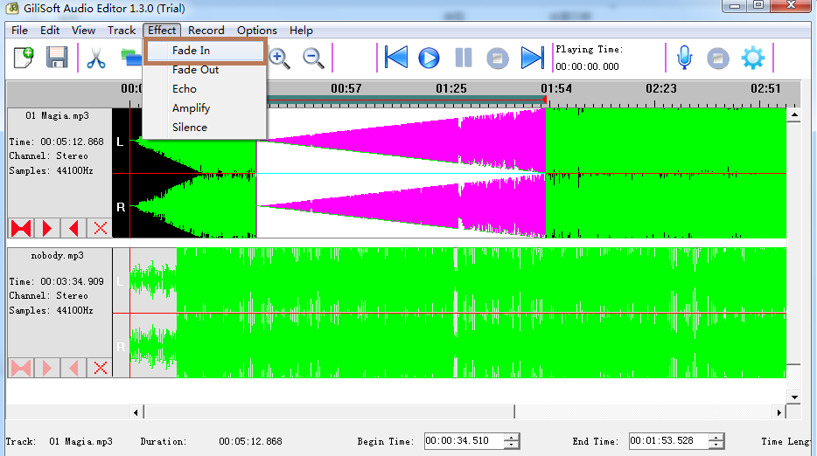Click the horizontal scrollbar right arrow

click(x=779, y=412)
